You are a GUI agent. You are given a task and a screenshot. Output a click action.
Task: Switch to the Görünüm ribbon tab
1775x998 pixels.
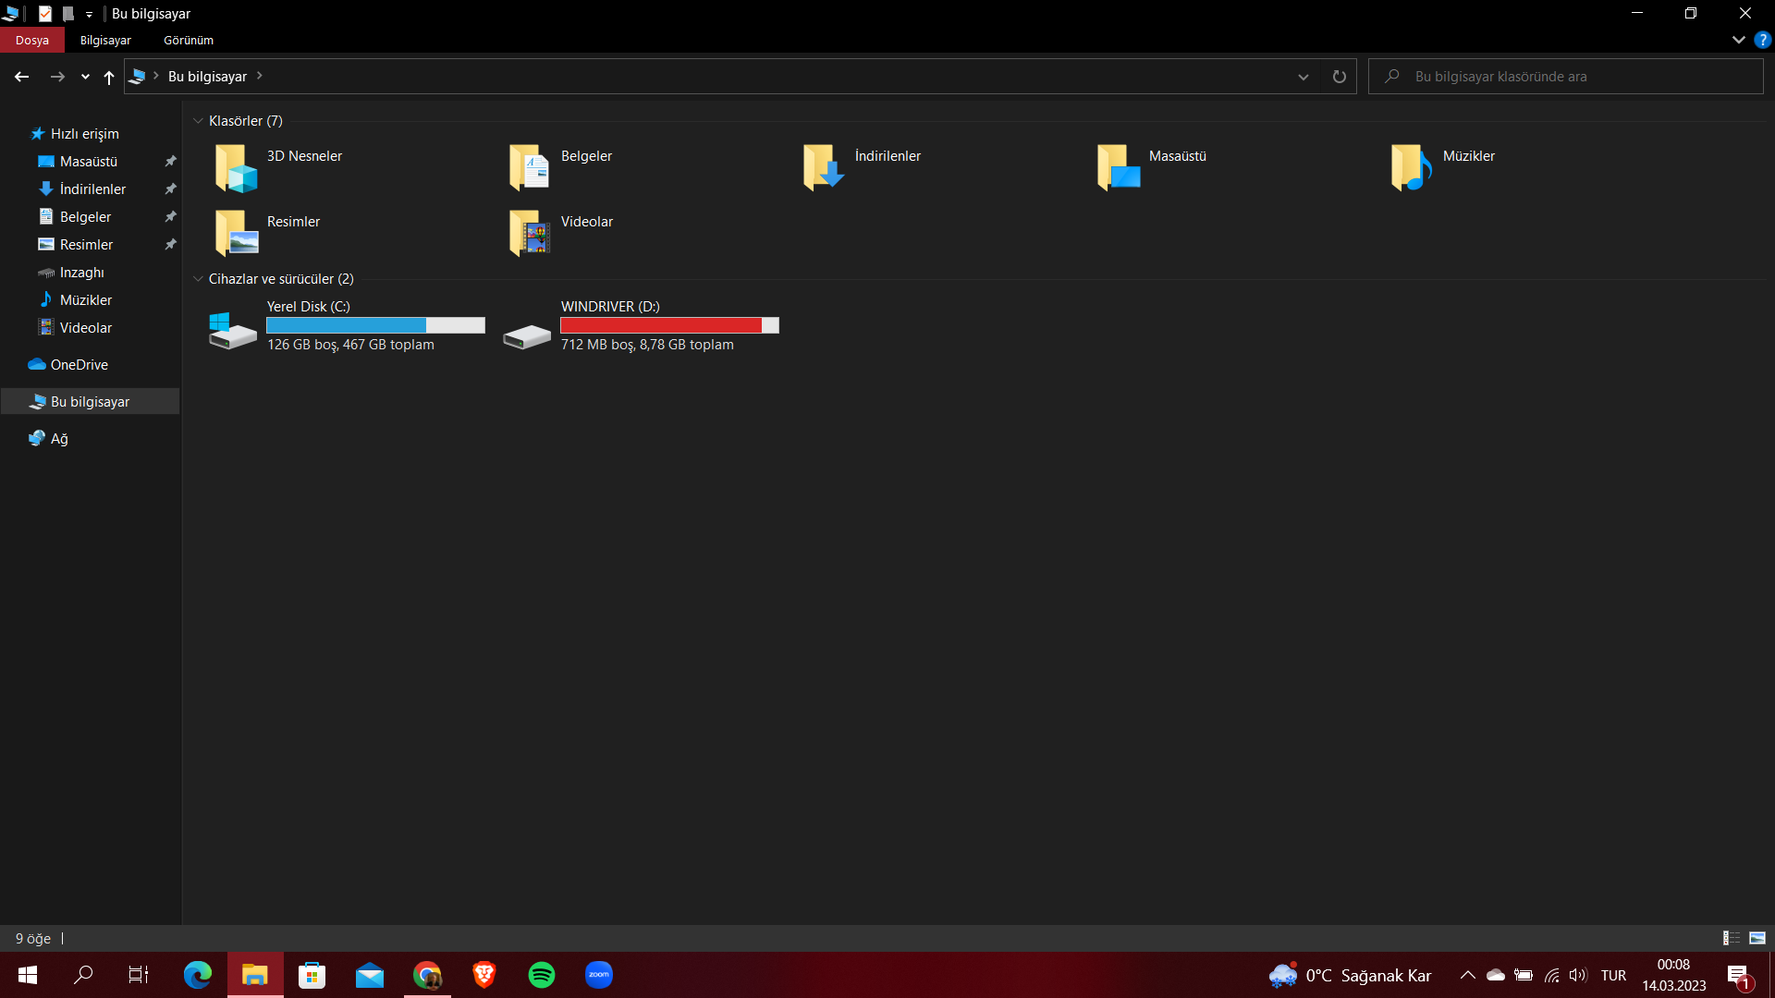click(x=189, y=40)
